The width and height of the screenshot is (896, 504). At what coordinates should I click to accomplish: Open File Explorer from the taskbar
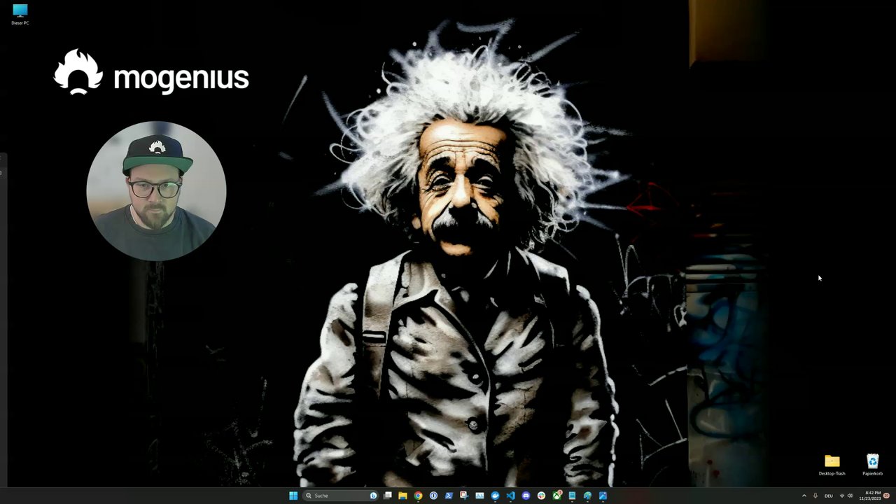pyautogui.click(x=402, y=496)
